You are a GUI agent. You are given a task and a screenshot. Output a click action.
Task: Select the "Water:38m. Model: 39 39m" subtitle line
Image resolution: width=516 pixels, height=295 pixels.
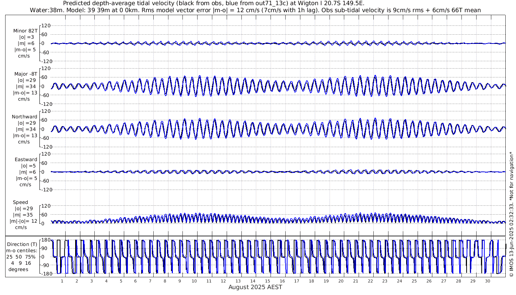(255, 10)
